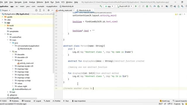Click previous highlighted error arrow in editor
The height and width of the screenshot is (105, 187).
[184, 14]
